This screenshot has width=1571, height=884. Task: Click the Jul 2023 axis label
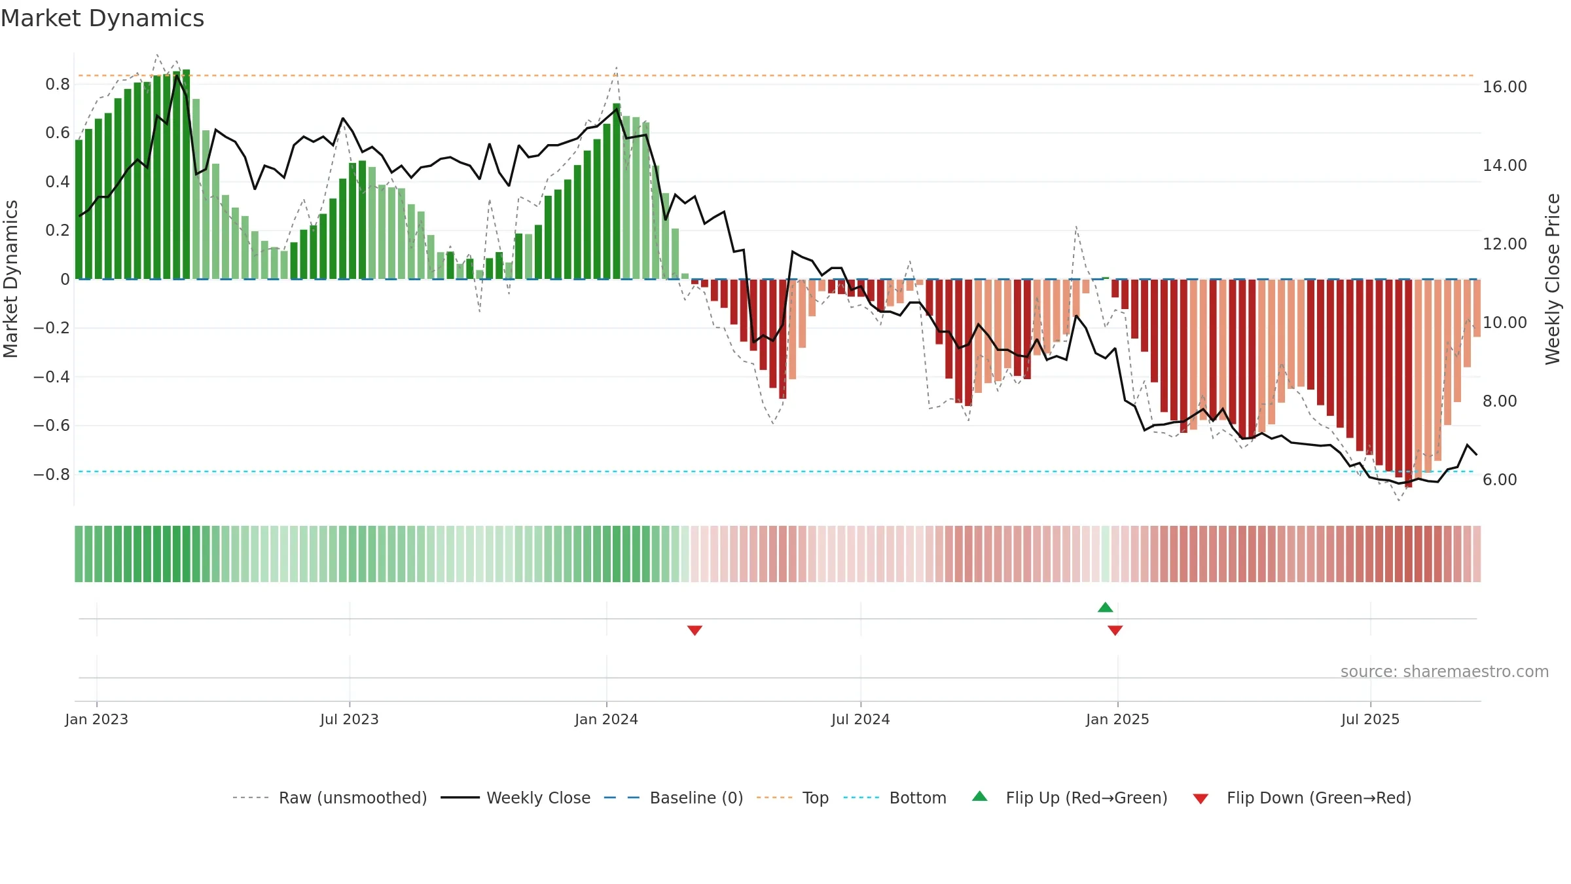click(x=350, y=719)
